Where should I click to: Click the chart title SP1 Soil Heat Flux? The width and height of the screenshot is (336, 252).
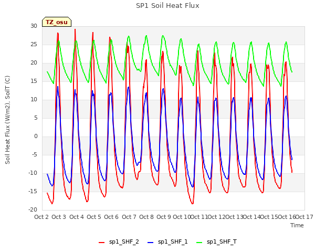(167, 6)
